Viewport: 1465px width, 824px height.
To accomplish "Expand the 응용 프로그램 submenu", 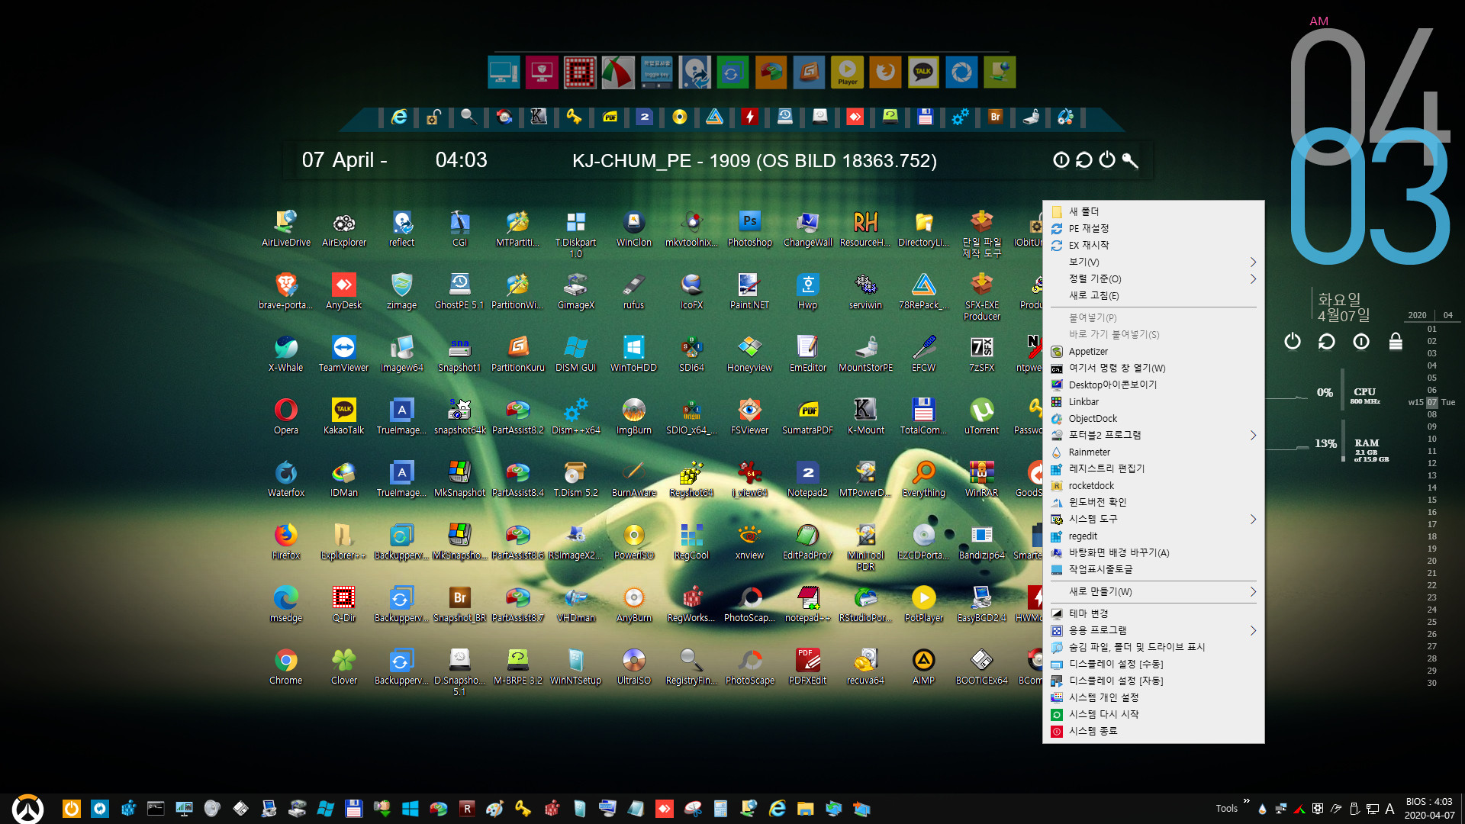I will point(1153,630).
